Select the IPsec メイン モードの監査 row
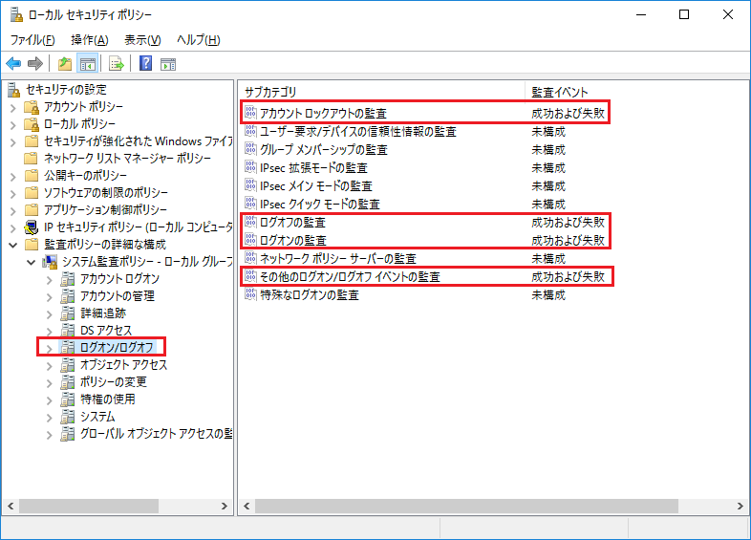 (405, 185)
